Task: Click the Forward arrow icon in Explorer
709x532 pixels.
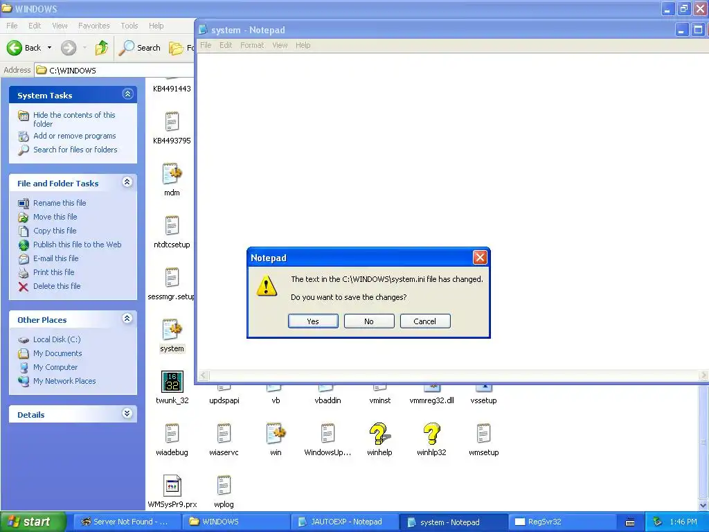Action: (69, 48)
